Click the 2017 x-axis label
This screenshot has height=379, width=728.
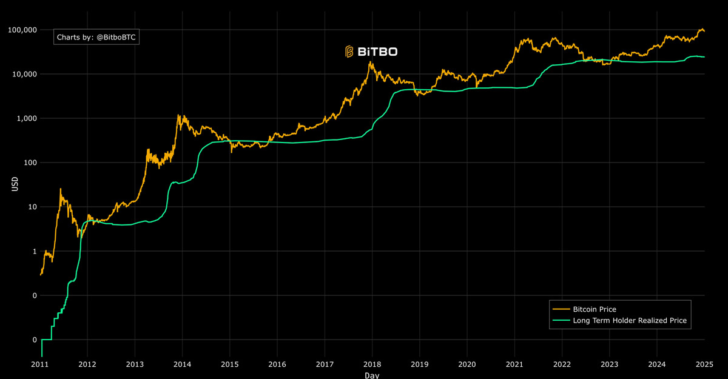(x=325, y=364)
